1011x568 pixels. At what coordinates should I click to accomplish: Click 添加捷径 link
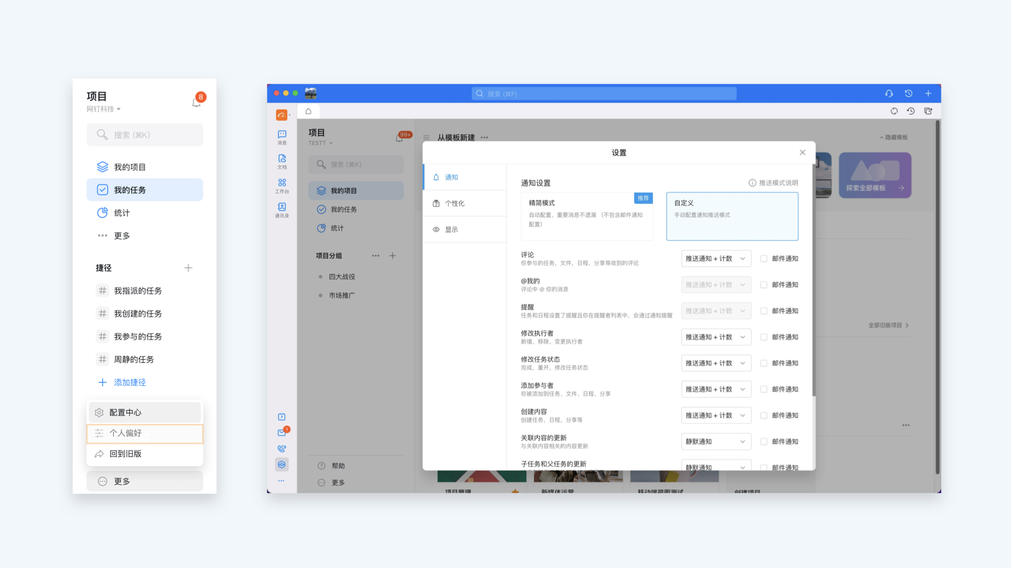pyautogui.click(x=122, y=382)
